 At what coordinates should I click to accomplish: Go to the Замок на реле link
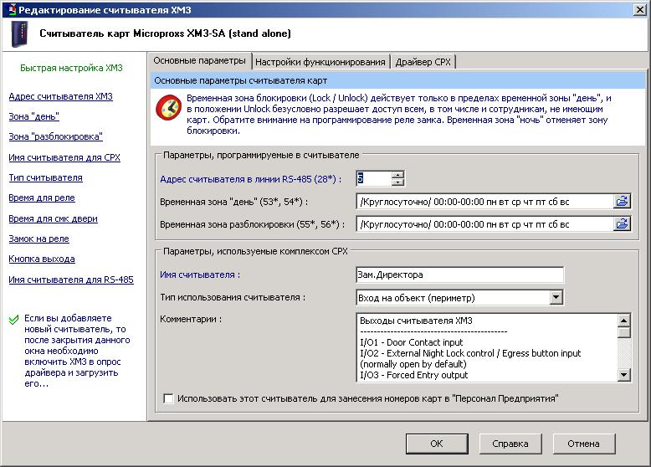[38, 239]
